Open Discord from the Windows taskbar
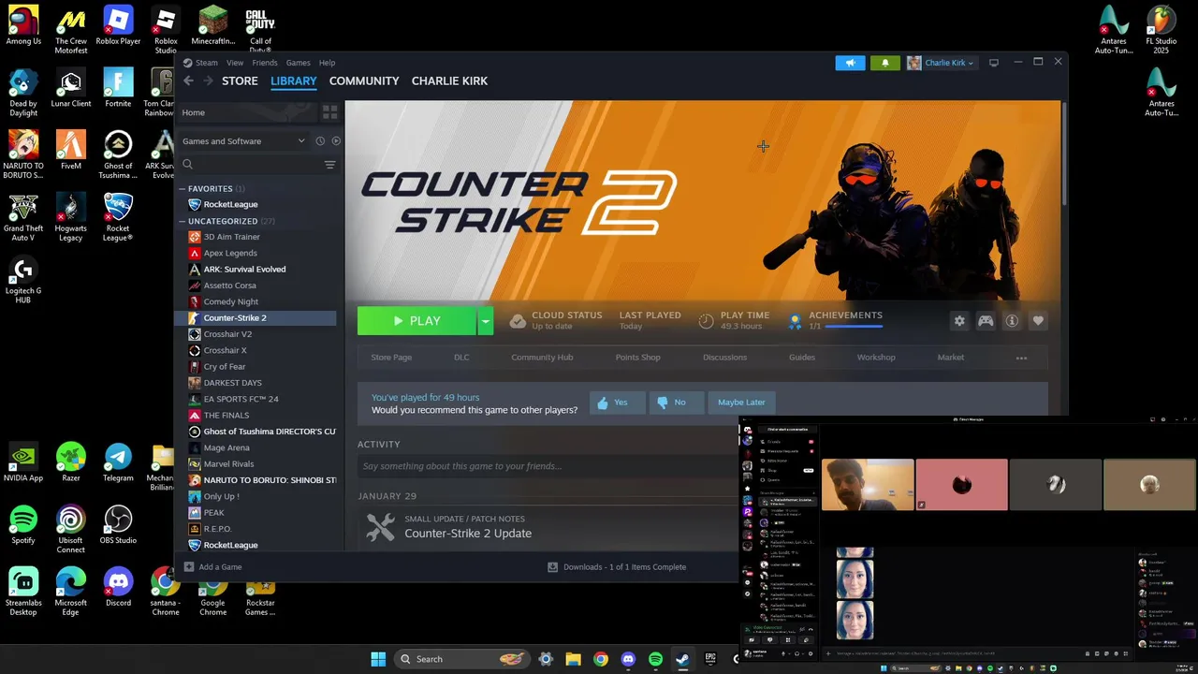The image size is (1198, 674). pos(628,659)
